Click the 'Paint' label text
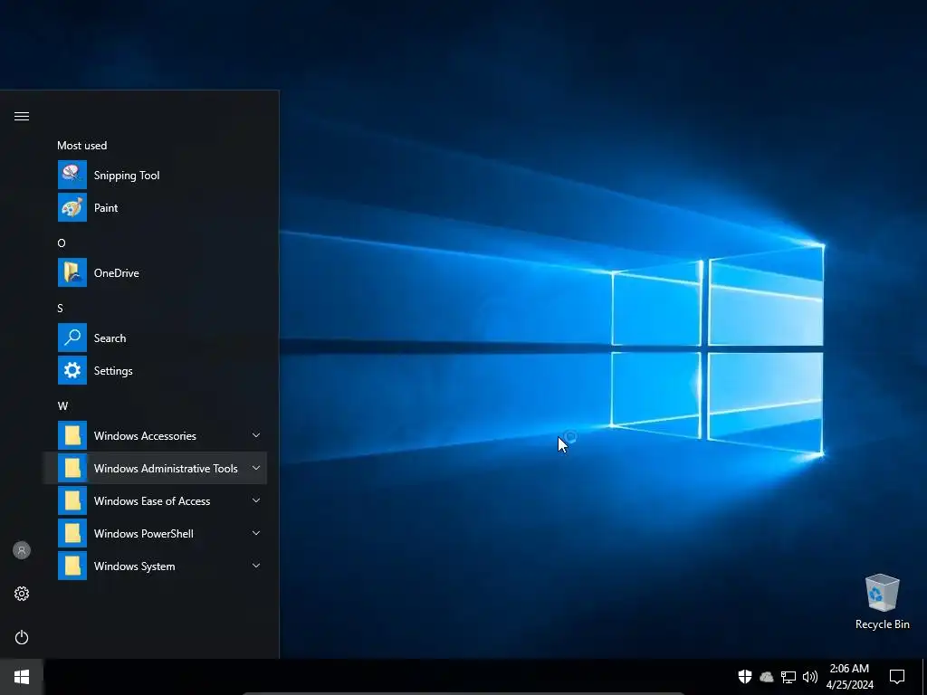 coord(106,208)
